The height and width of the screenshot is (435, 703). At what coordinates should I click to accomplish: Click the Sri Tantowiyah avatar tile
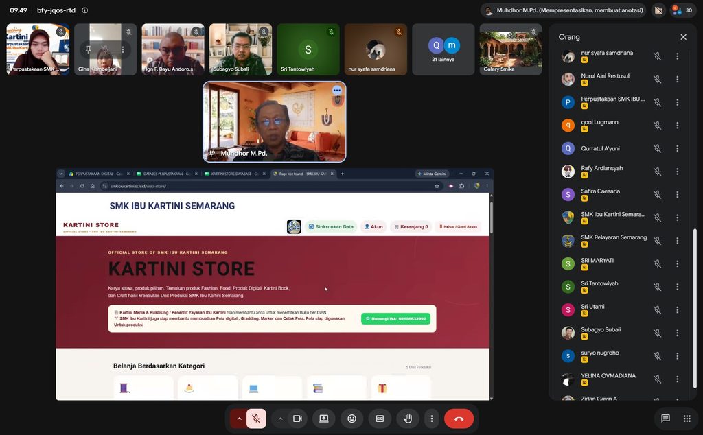click(308, 49)
